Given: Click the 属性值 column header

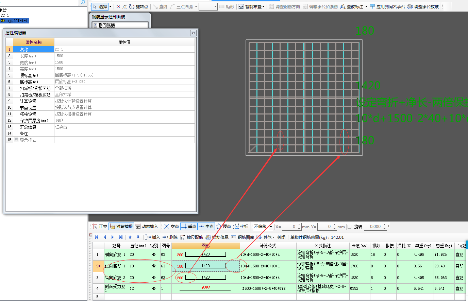Looking at the screenshot, I should [124, 42].
